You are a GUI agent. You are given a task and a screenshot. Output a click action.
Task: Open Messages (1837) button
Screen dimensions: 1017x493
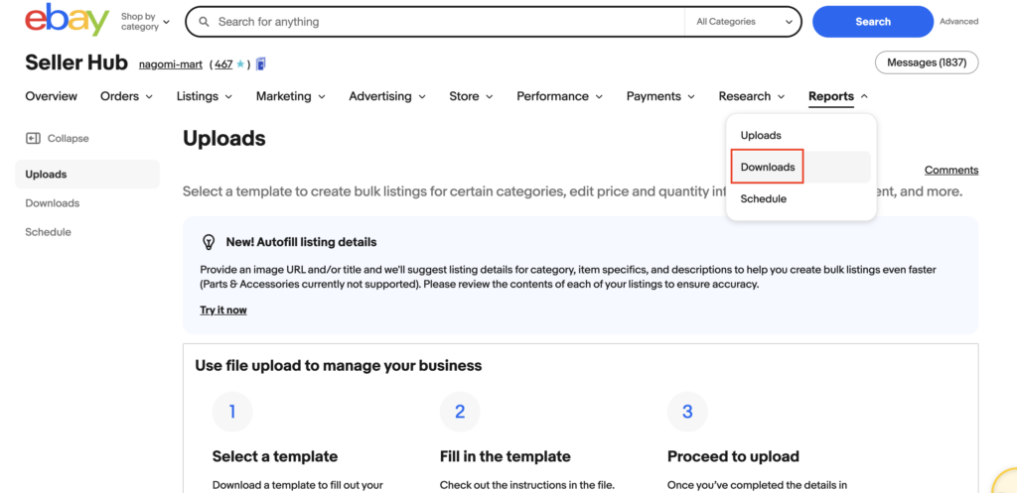(926, 63)
